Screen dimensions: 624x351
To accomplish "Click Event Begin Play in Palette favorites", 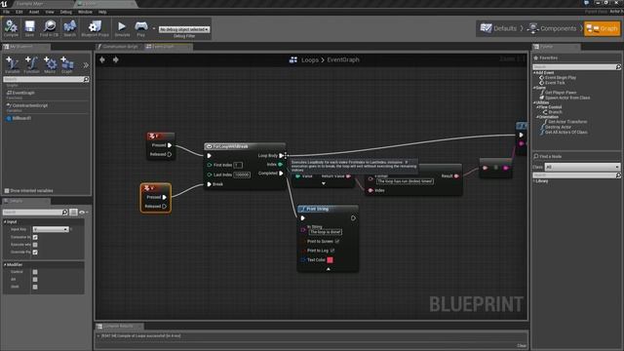I will (x=561, y=78).
